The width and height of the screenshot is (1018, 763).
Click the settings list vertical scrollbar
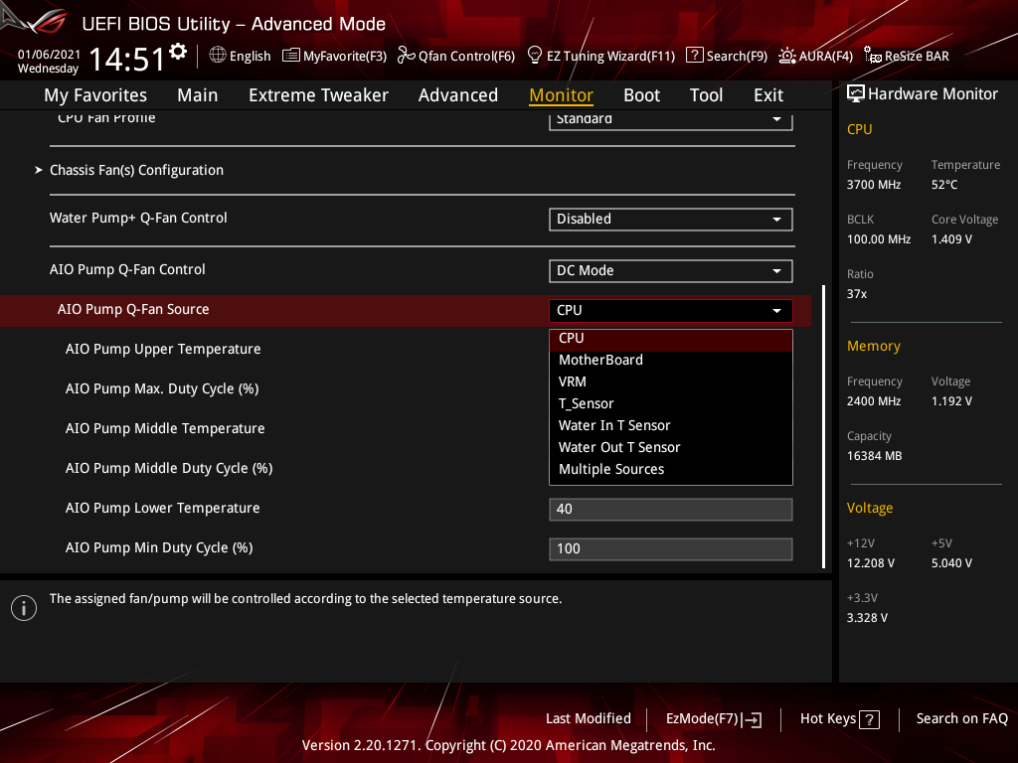point(824,426)
